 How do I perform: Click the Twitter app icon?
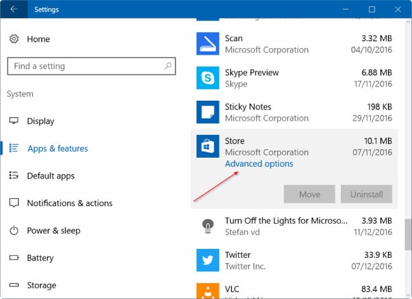tap(208, 260)
